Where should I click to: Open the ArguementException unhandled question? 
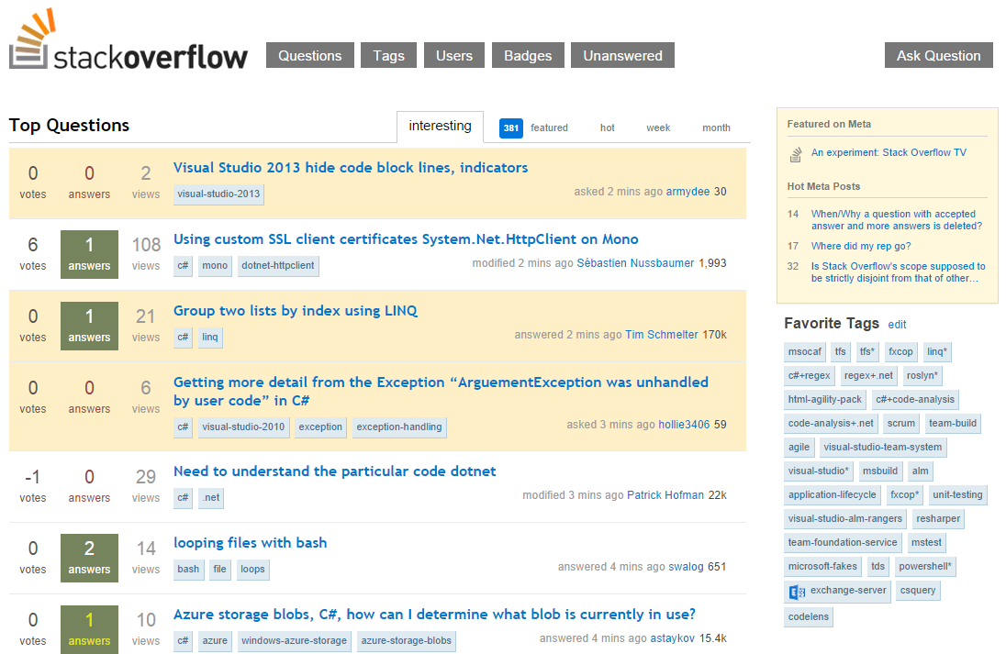441,391
